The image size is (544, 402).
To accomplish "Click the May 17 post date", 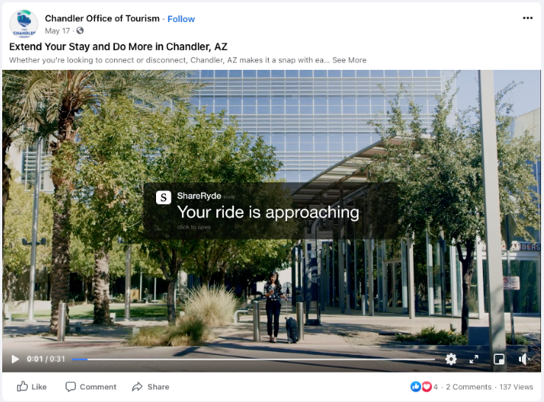I will coord(57,31).
